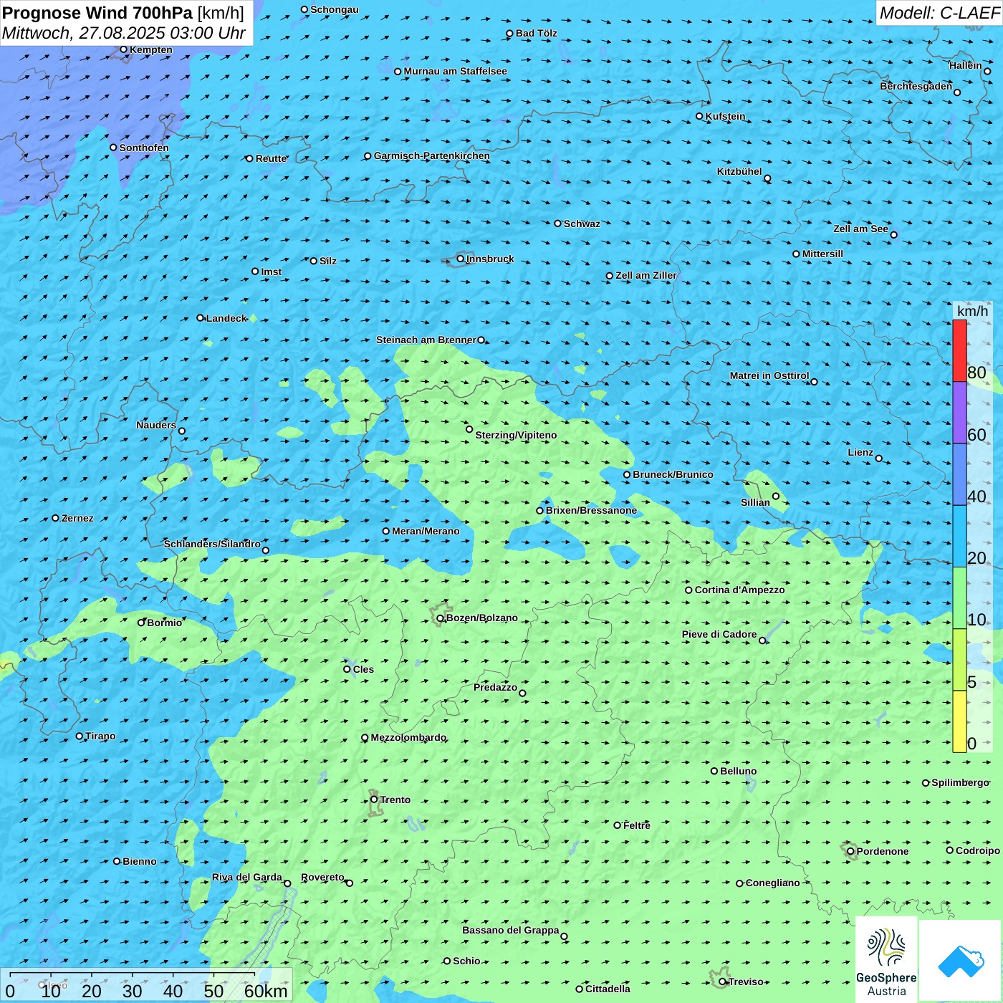Image resolution: width=1003 pixels, height=1003 pixels.
Task: Select the Bormio city marker
Action: point(141,623)
